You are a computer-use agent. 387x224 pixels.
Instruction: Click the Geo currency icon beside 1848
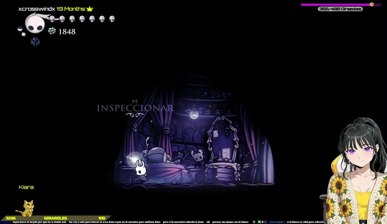[x=52, y=31]
